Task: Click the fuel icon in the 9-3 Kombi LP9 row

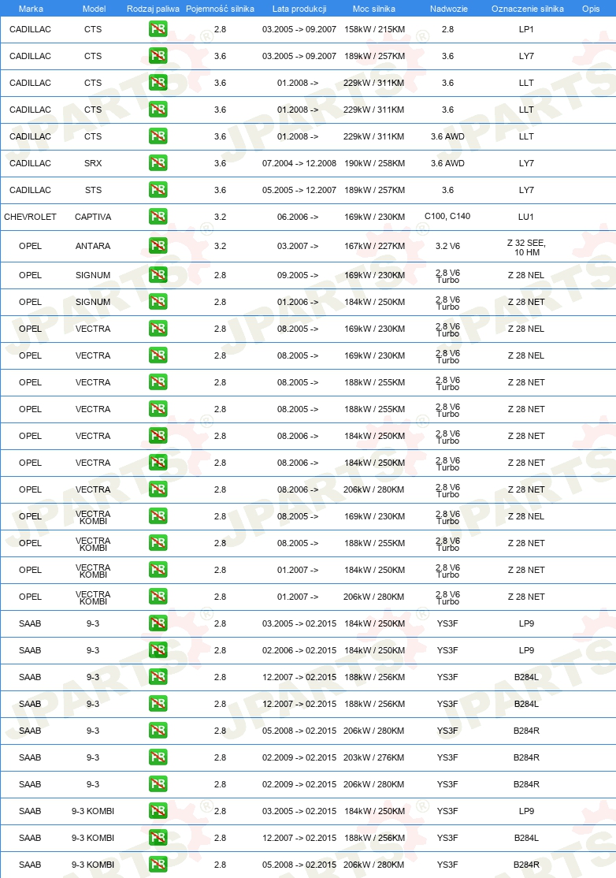Action: (158, 811)
